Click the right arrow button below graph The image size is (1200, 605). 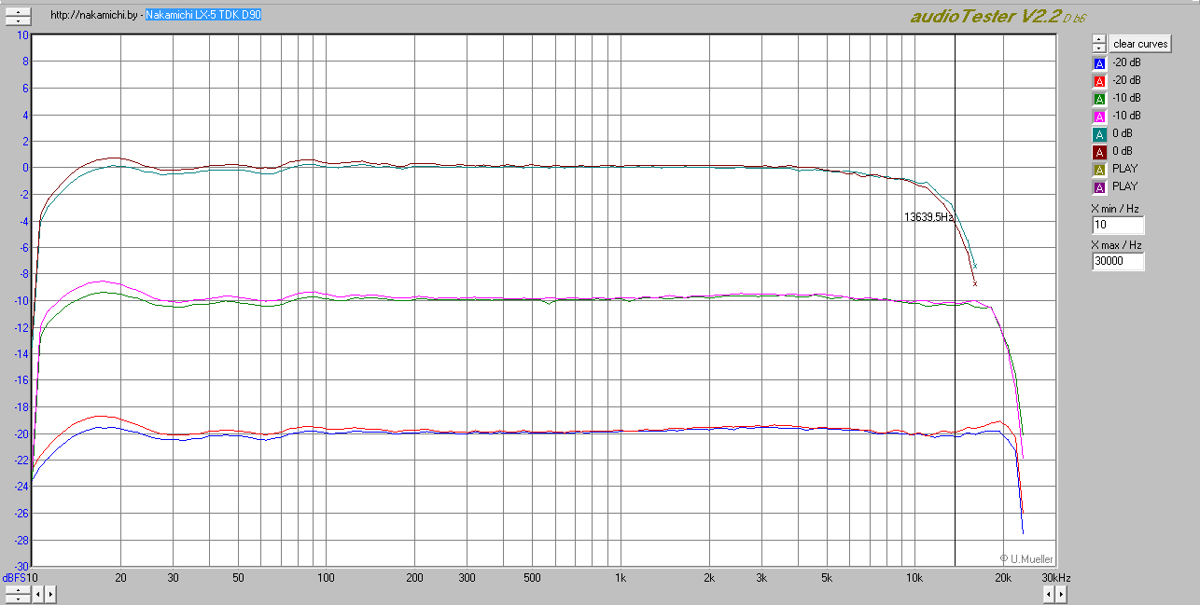tap(50, 593)
